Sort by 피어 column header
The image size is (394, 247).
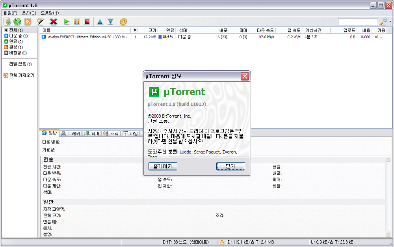[x=239, y=30]
